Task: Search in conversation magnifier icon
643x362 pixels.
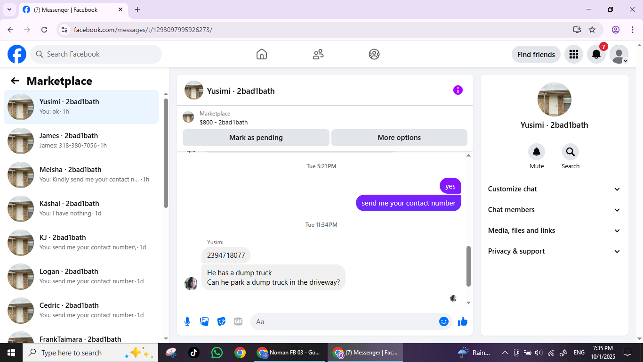Action: [571, 152]
